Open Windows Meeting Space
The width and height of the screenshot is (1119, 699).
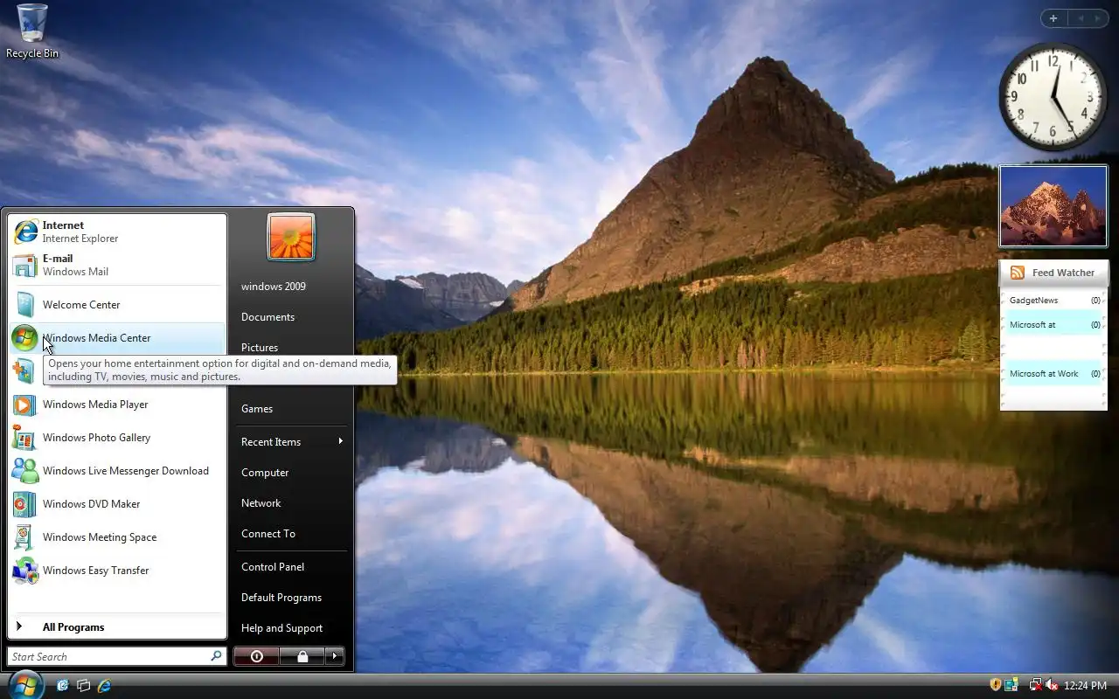click(x=117, y=537)
